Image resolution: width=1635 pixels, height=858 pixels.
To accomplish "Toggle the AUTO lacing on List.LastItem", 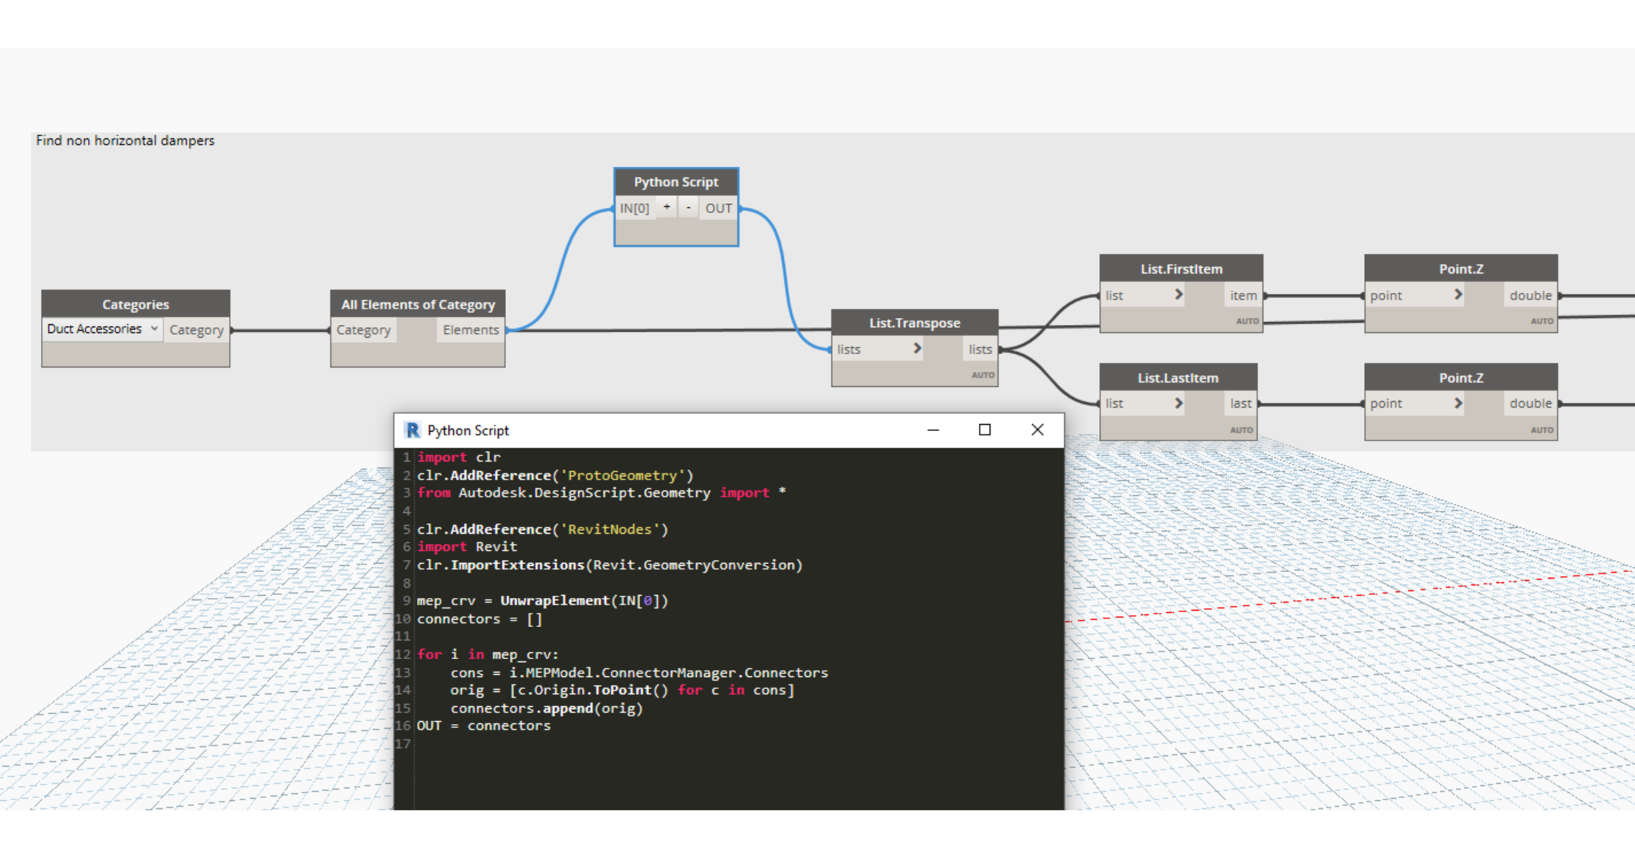I will click(1241, 429).
